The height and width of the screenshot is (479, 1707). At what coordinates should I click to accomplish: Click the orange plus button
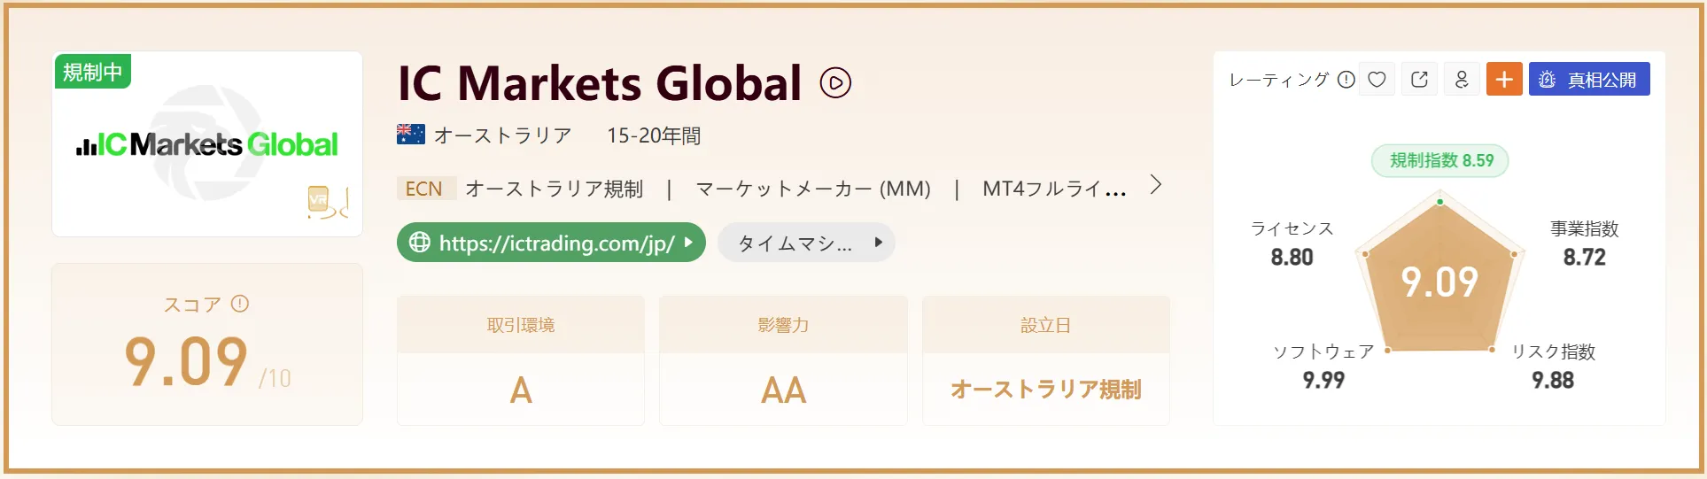pos(1504,80)
